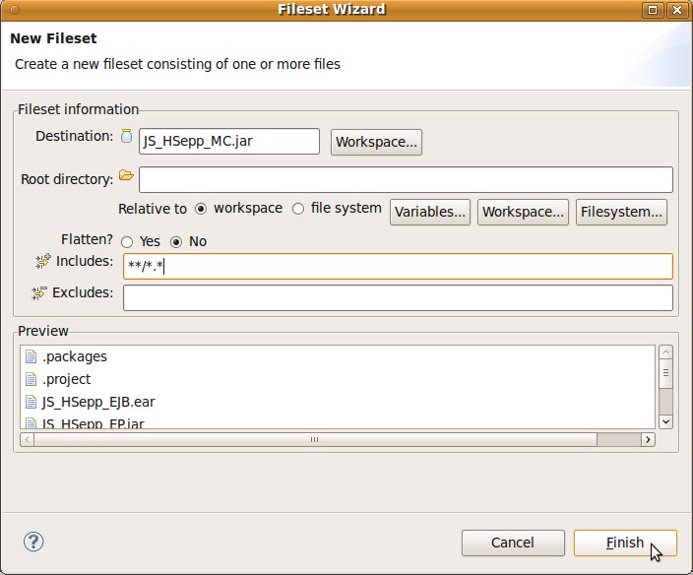Click the Excludes pattern icon
The width and height of the screenshot is (693, 575).
pos(39,292)
